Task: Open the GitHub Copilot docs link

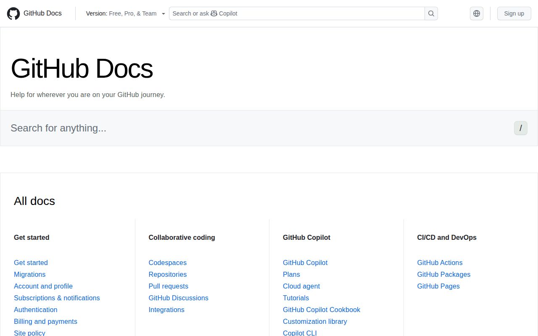Action: tap(305, 262)
